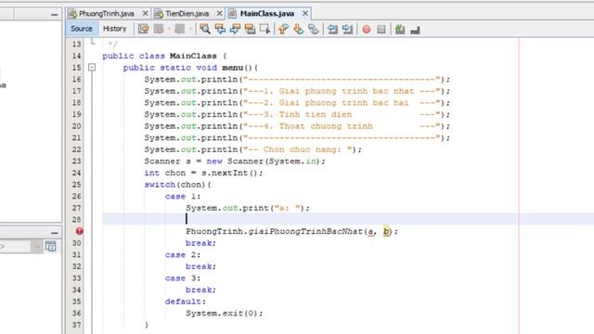Minimize the lower left side panel

pyautogui.click(x=54, y=233)
